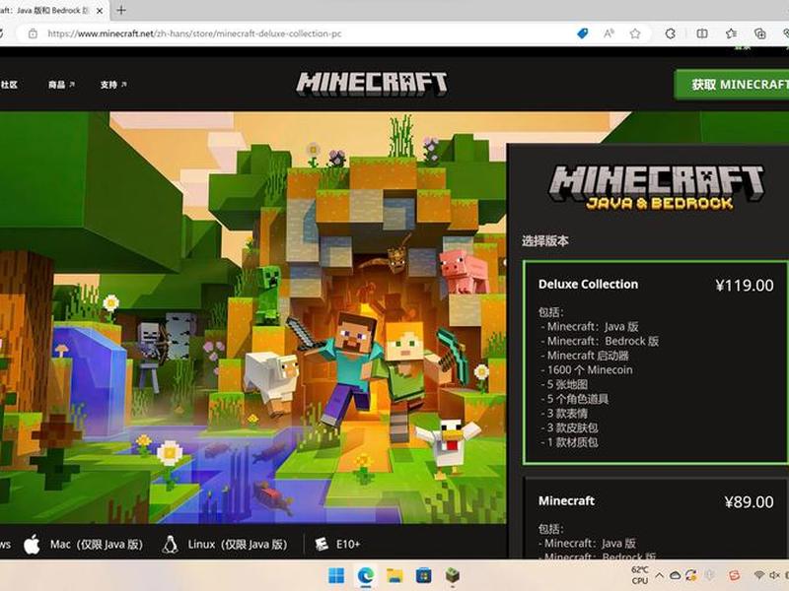Open File Explorer from taskbar
789x591 pixels.
pos(394,575)
